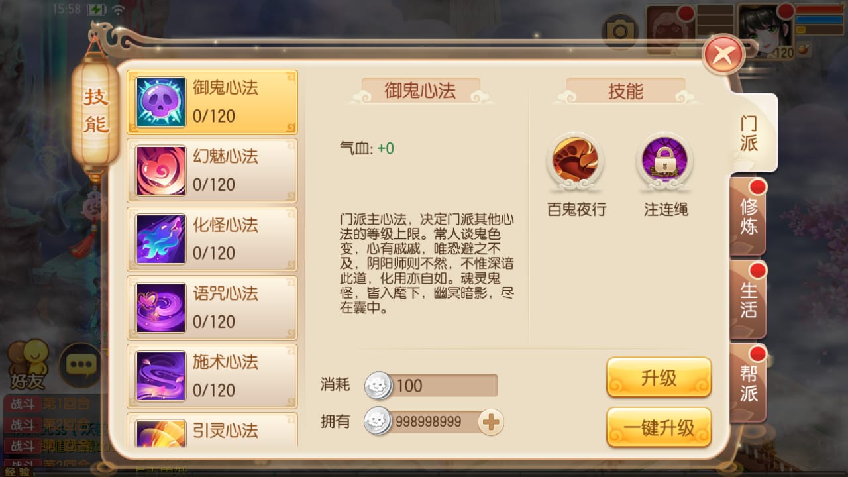Switch to the 修炼 tab
The image size is (848, 477).
click(x=749, y=217)
